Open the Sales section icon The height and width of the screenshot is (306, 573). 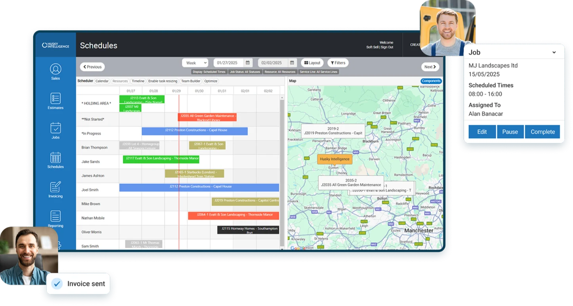(55, 69)
